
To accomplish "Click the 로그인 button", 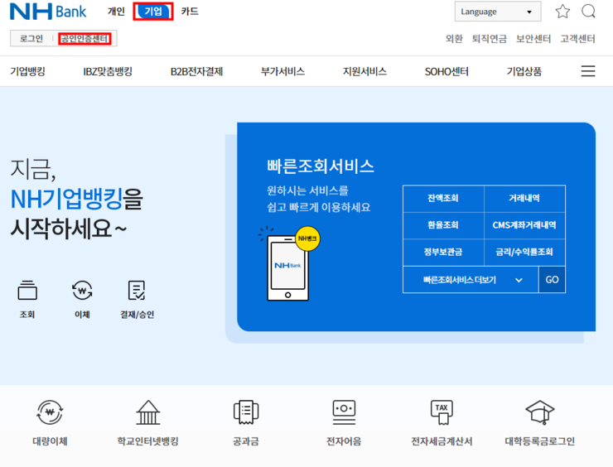I will click(31, 38).
